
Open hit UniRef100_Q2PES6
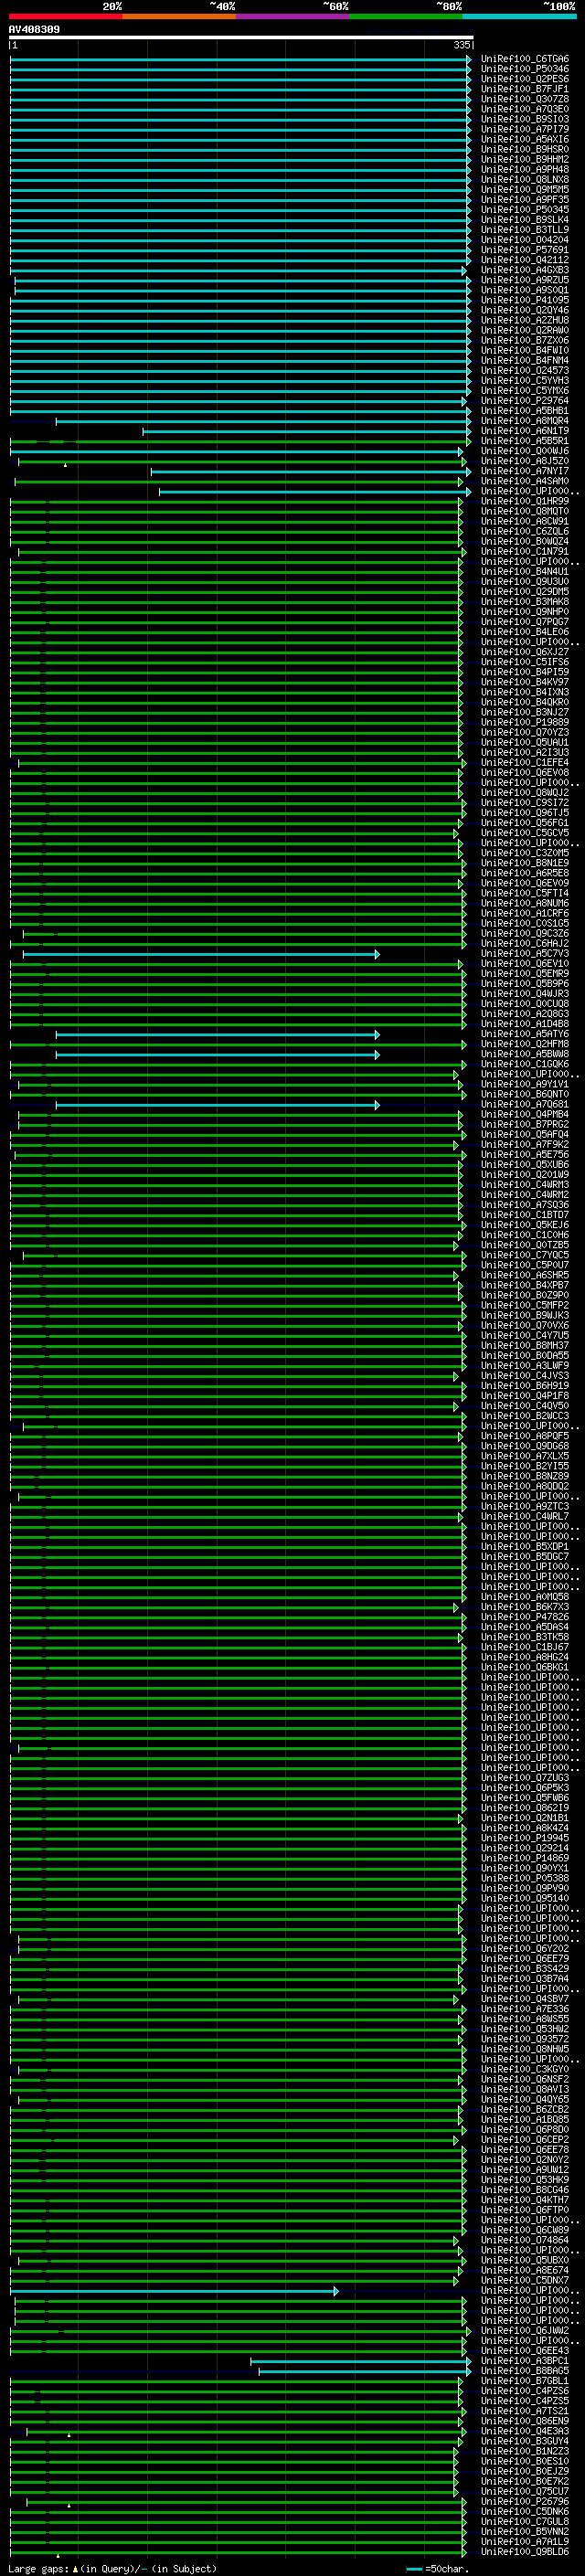(525, 79)
